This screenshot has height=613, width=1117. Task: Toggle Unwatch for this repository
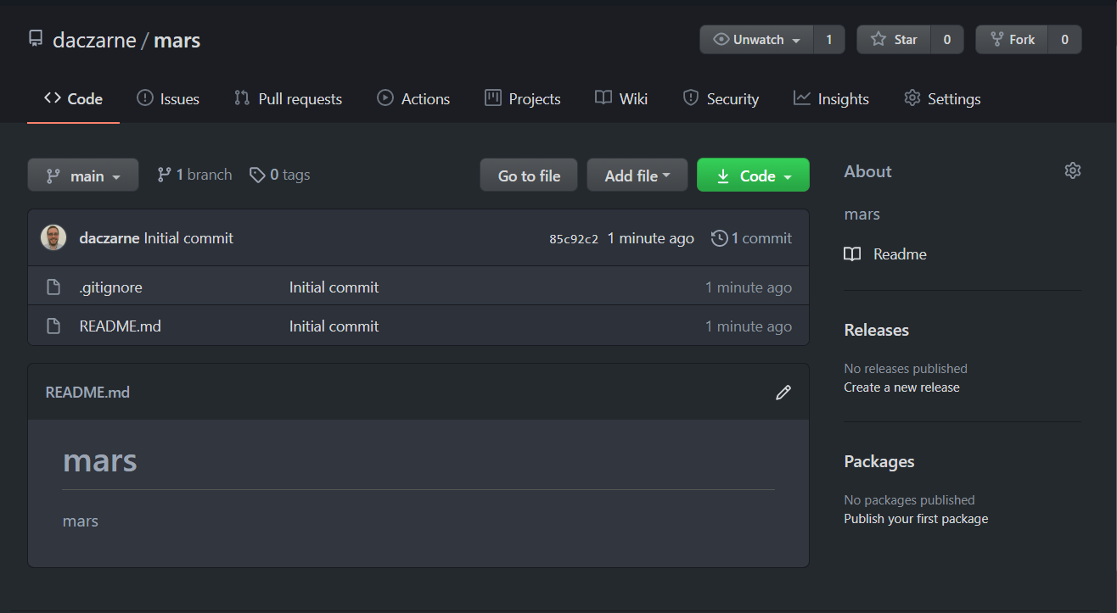[756, 40]
